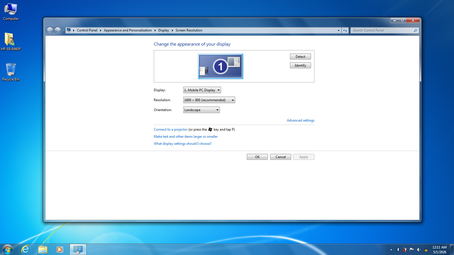Close the Screen Resolution window

pos(413,20)
